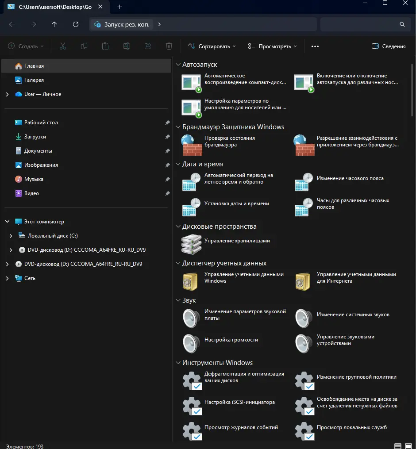Image resolution: width=416 pixels, height=449 pixels.
Task: Switch to details list view in status bar
Action: [397, 446]
